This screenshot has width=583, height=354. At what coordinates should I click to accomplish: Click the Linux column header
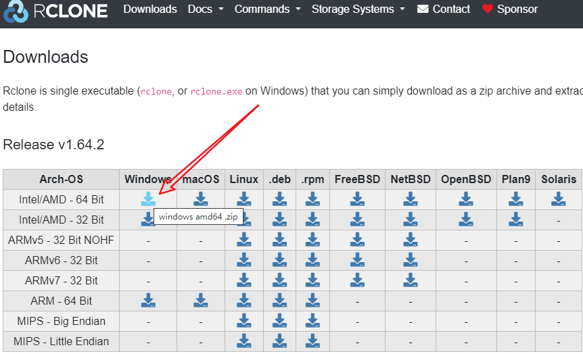[244, 180]
